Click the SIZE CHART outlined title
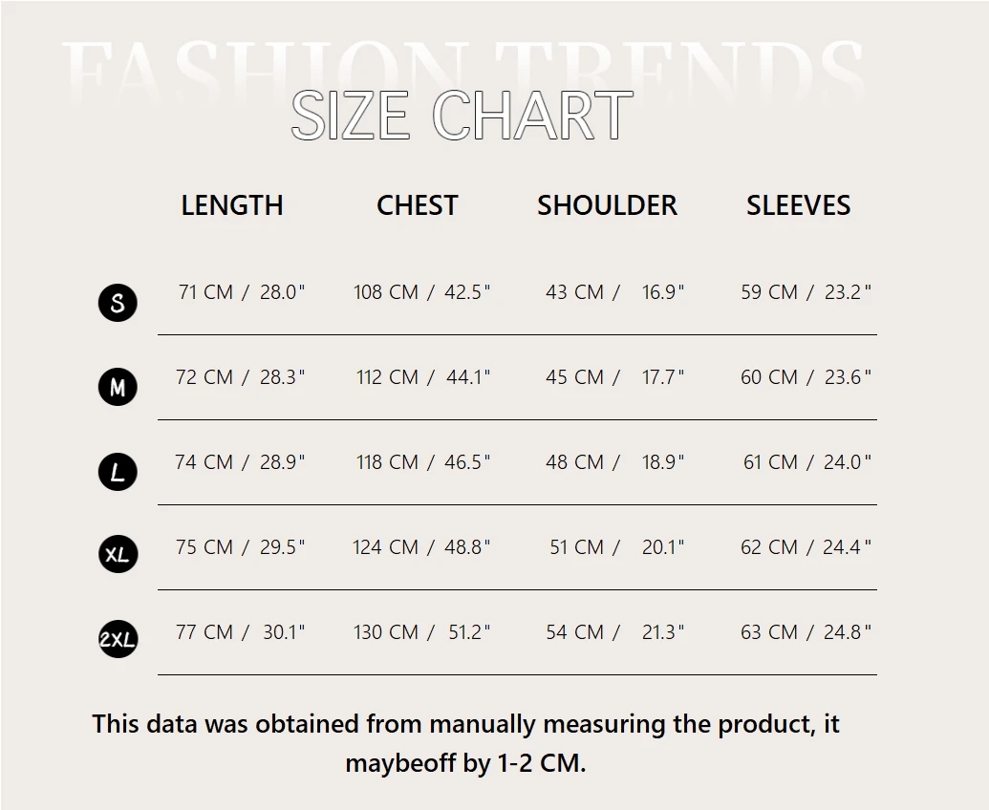Viewport: 989px width, 810px height. point(462,116)
